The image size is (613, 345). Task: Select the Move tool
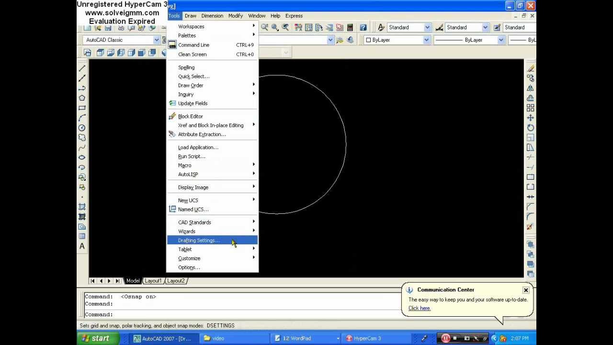531,118
